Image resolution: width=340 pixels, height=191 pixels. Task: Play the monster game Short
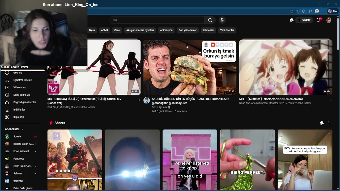point(75,160)
